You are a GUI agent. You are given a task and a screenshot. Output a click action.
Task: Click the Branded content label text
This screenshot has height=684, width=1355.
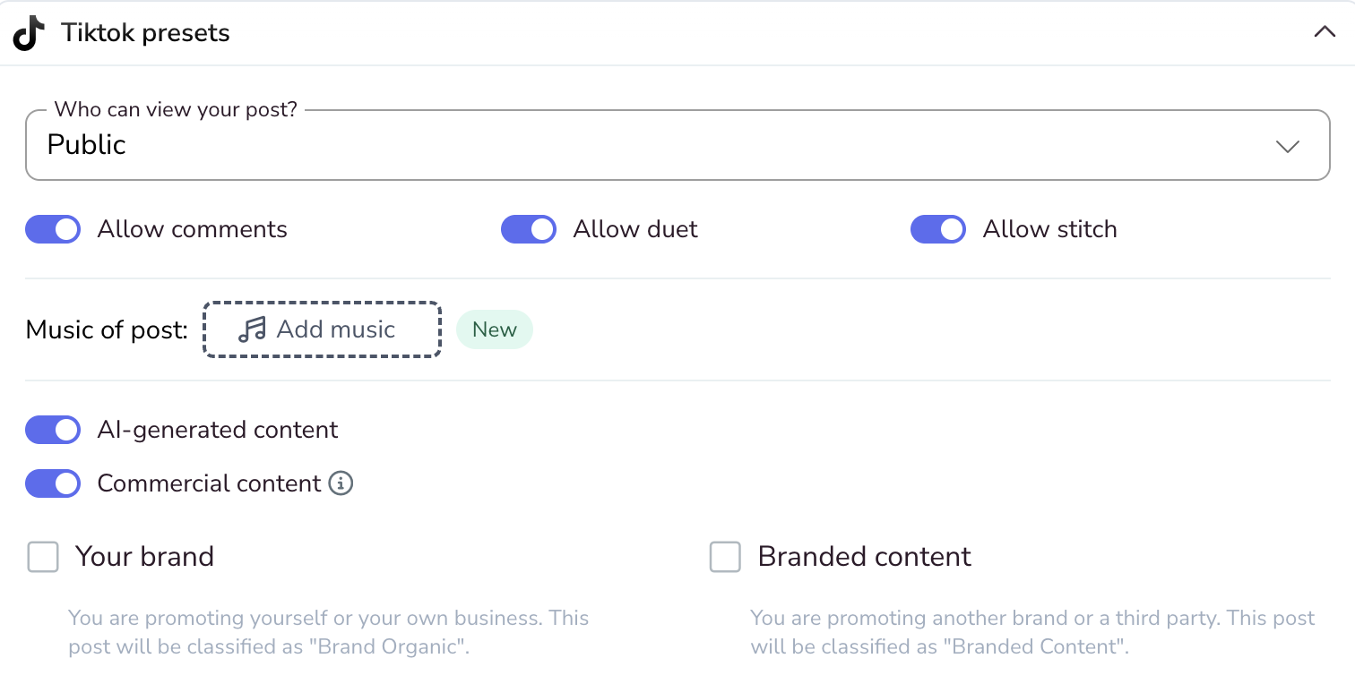pyautogui.click(x=865, y=557)
